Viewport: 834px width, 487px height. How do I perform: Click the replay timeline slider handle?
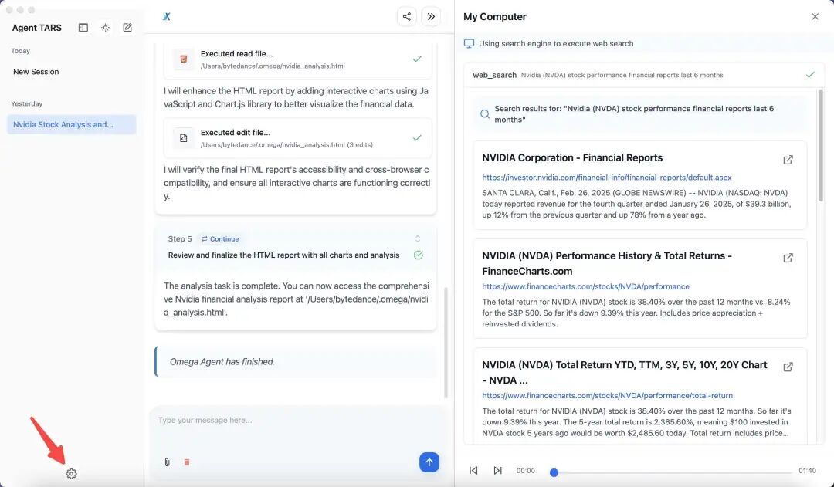pyautogui.click(x=554, y=472)
